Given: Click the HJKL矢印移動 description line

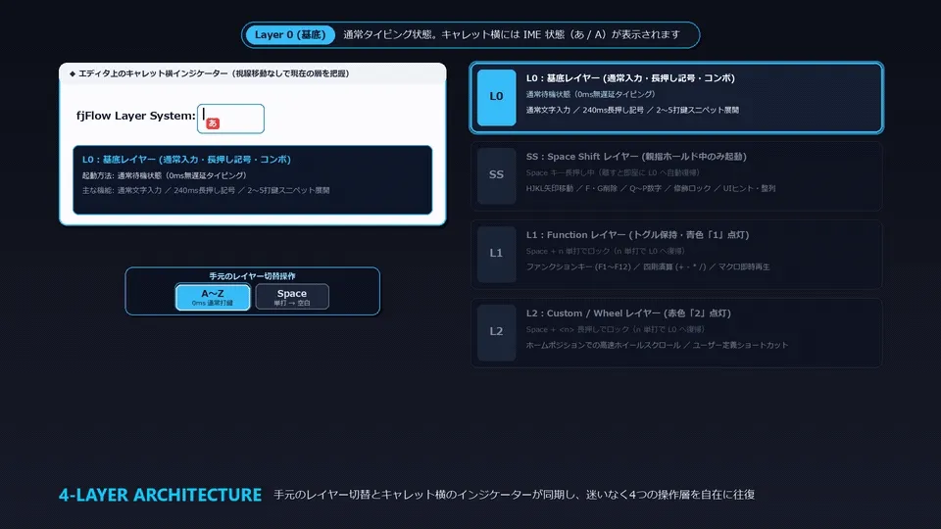Looking at the screenshot, I should click(x=651, y=188).
